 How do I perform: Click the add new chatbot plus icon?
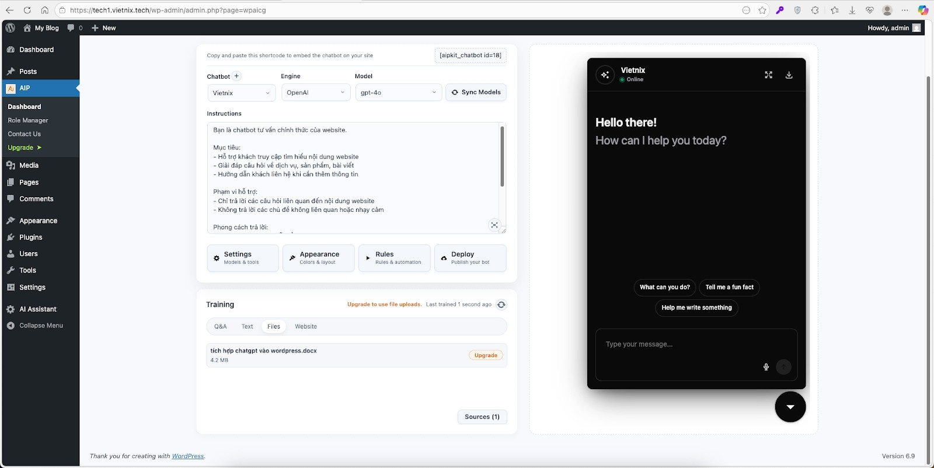(x=236, y=76)
